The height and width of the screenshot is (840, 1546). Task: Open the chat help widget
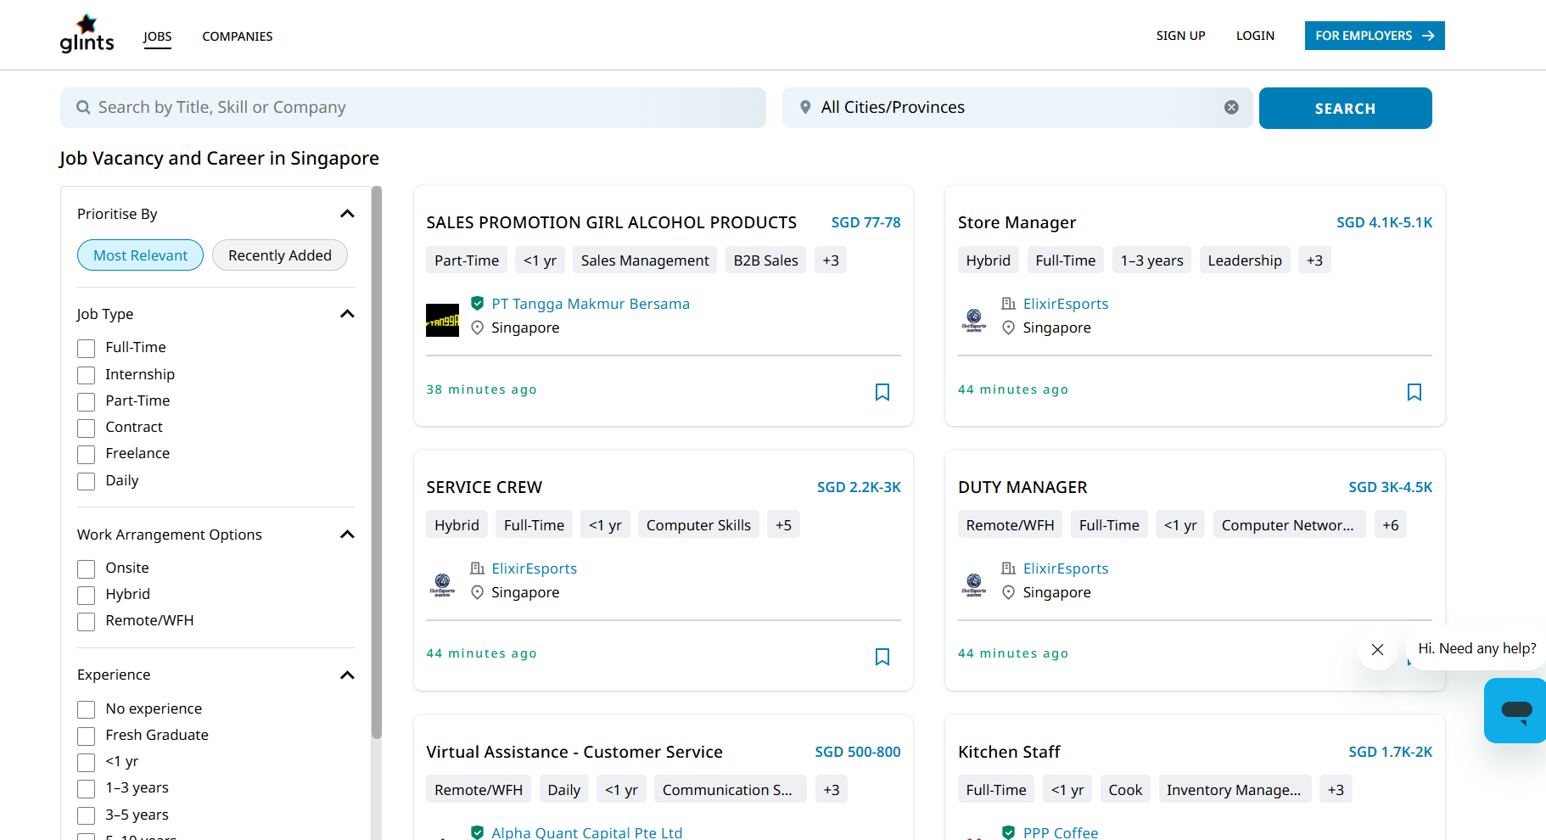[x=1515, y=710]
